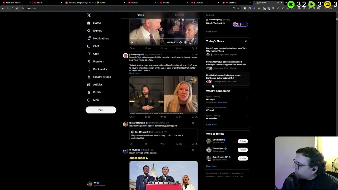This screenshot has width=338, height=190.
Task: Open Articles in the sidebar
Action: (95, 84)
